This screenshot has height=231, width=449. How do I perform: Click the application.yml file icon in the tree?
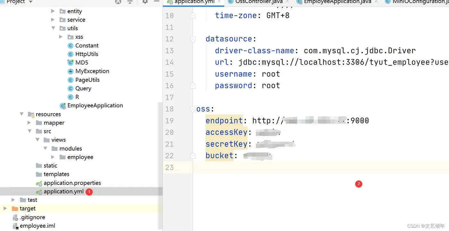pos(39,192)
